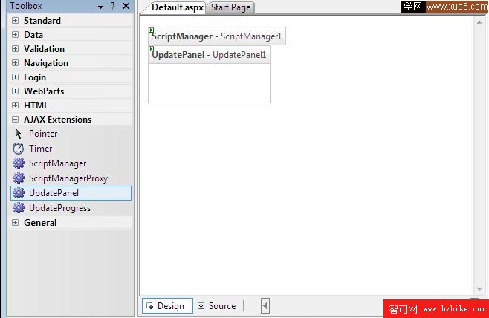Switch to the Start Page tab
The height and width of the screenshot is (318, 489).
click(231, 7)
